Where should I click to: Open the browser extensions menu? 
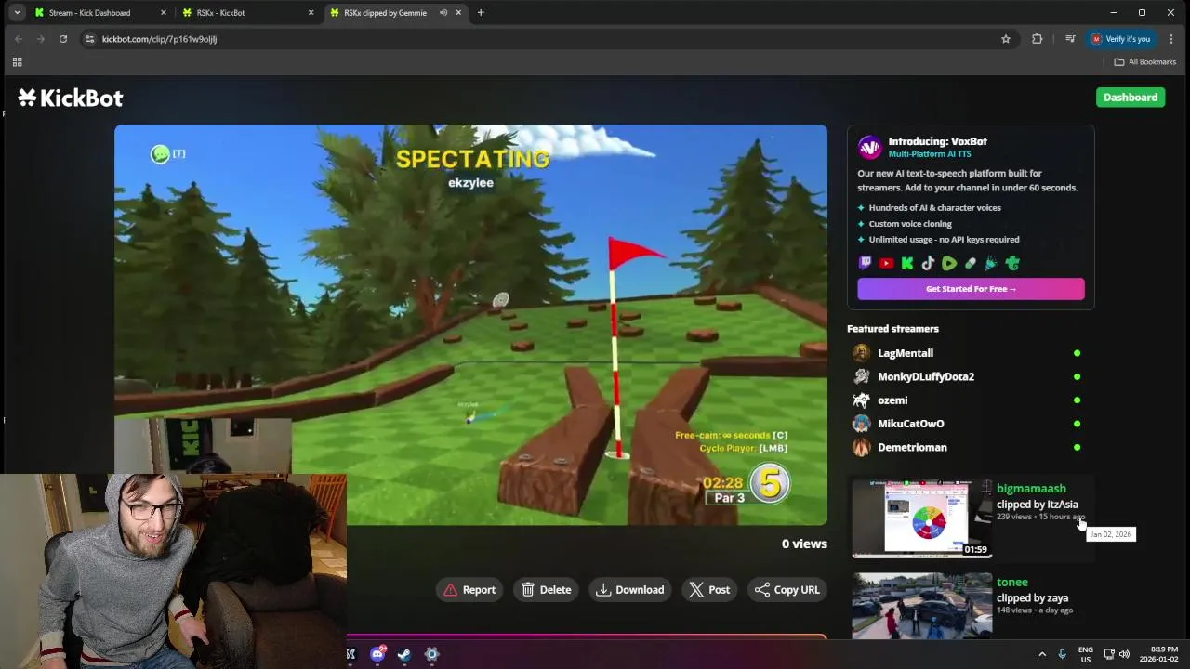(1037, 39)
